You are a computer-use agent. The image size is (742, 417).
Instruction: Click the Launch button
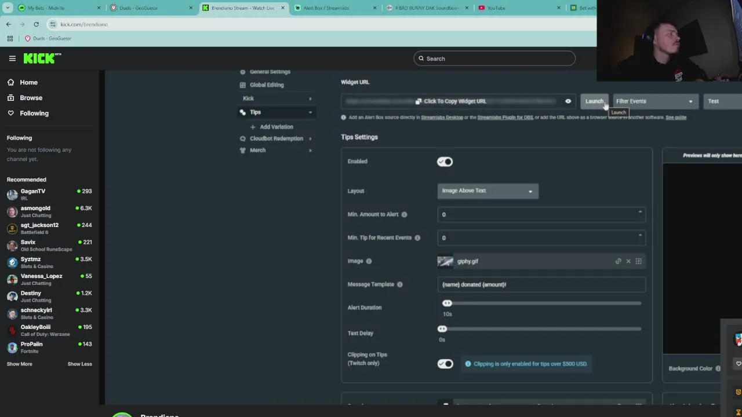594,101
